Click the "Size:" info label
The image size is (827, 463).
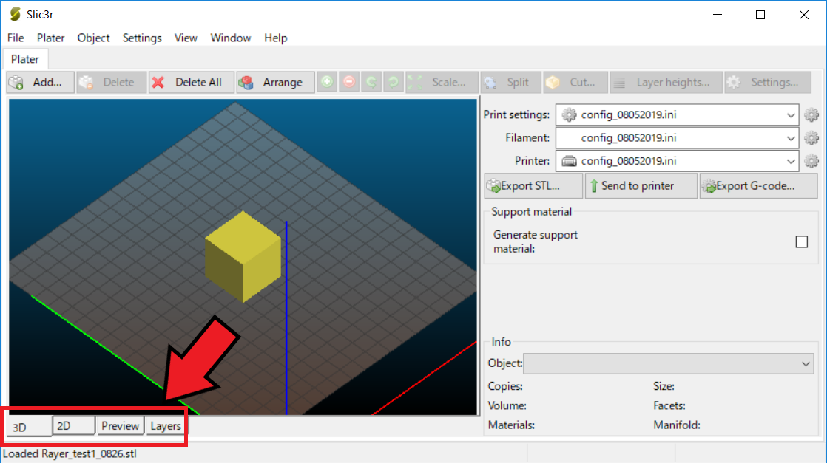[664, 386]
